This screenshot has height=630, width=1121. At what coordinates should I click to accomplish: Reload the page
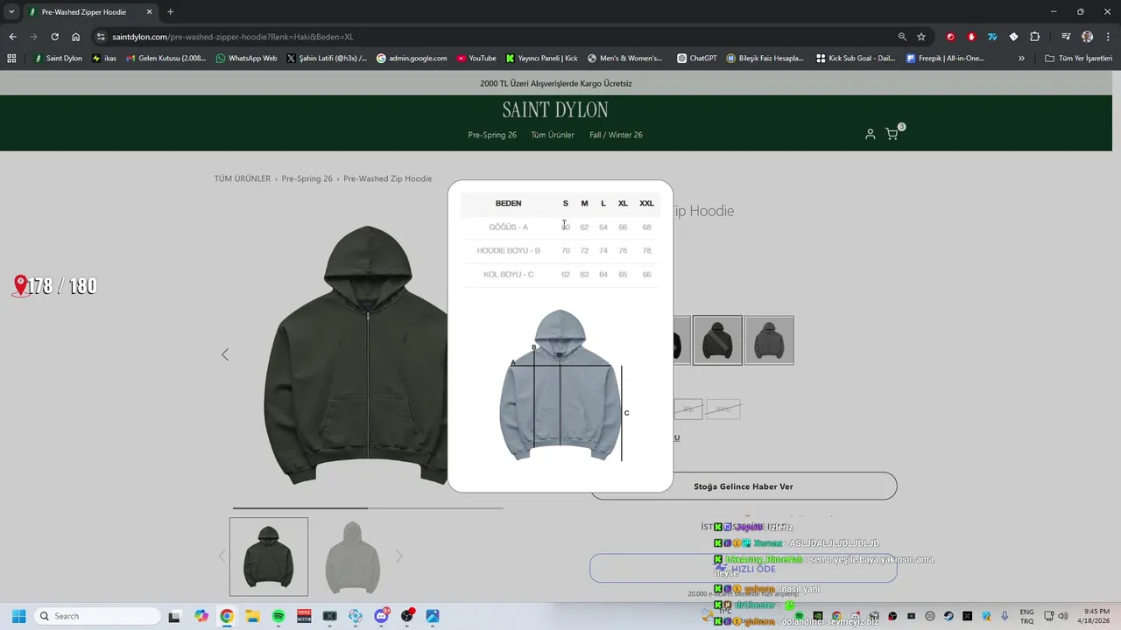[x=54, y=37]
